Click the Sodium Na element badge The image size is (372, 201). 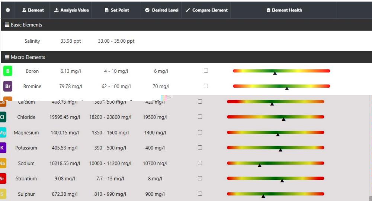[x=3, y=163]
